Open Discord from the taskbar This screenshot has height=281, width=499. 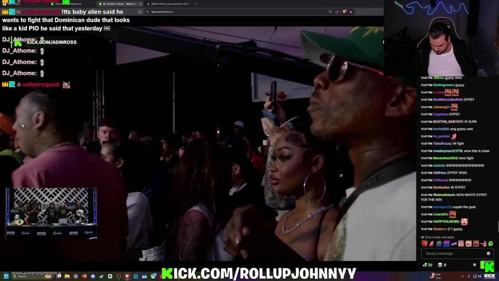tap(93, 276)
